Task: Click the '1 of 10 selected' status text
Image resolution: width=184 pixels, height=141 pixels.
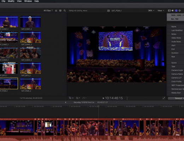Action: coord(31,98)
